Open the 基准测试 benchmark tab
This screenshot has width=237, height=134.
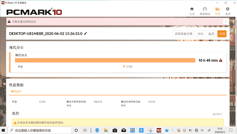click(205, 11)
